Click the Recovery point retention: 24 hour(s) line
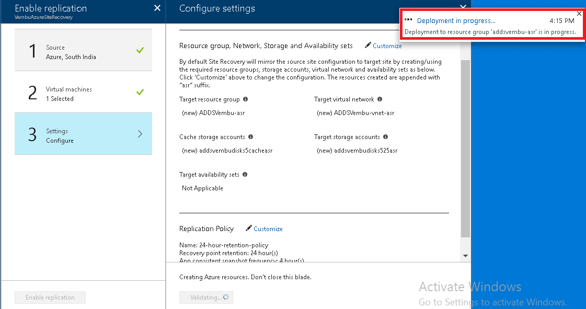 pos(229,253)
